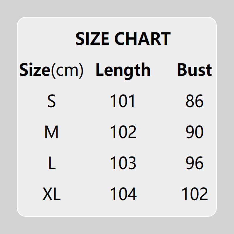Click Length value 101 for size S
234x234 pixels.
(x=123, y=101)
